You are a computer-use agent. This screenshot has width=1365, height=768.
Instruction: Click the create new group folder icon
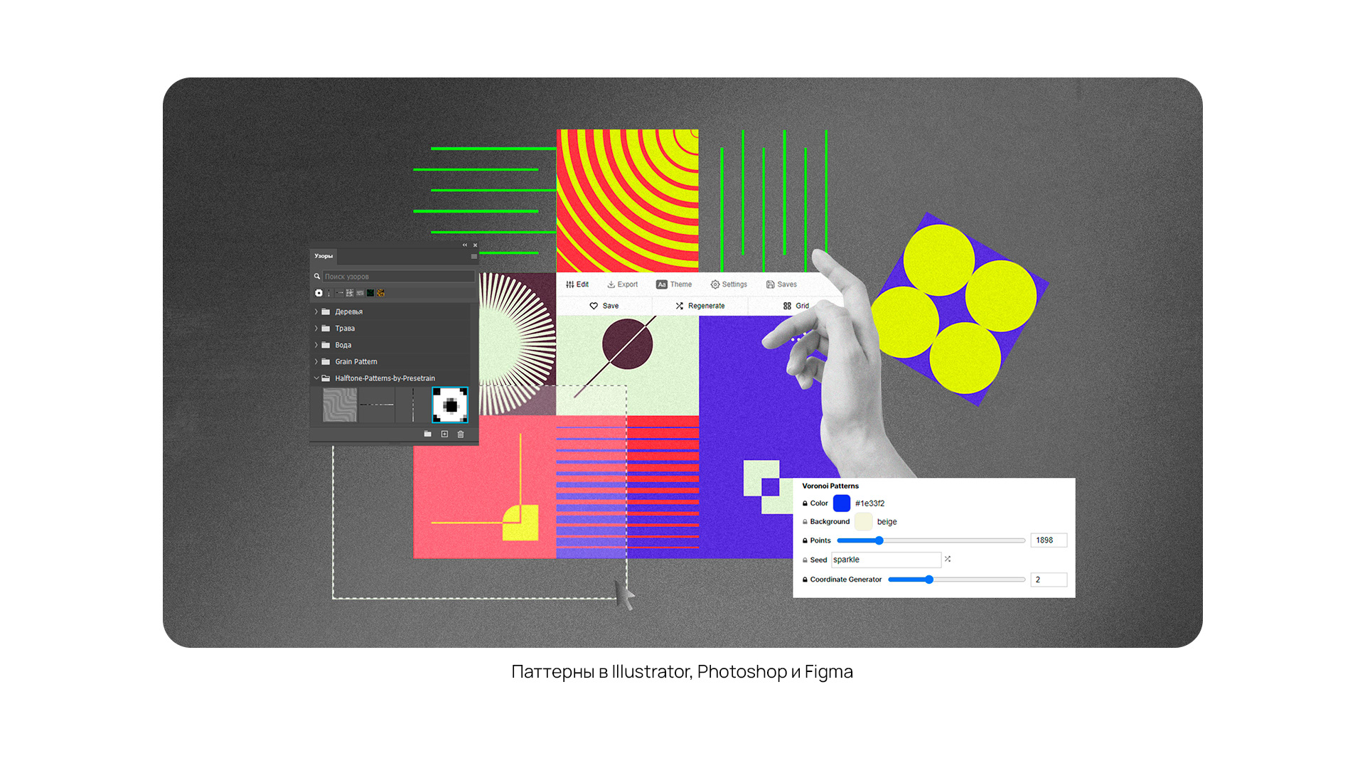click(x=427, y=434)
